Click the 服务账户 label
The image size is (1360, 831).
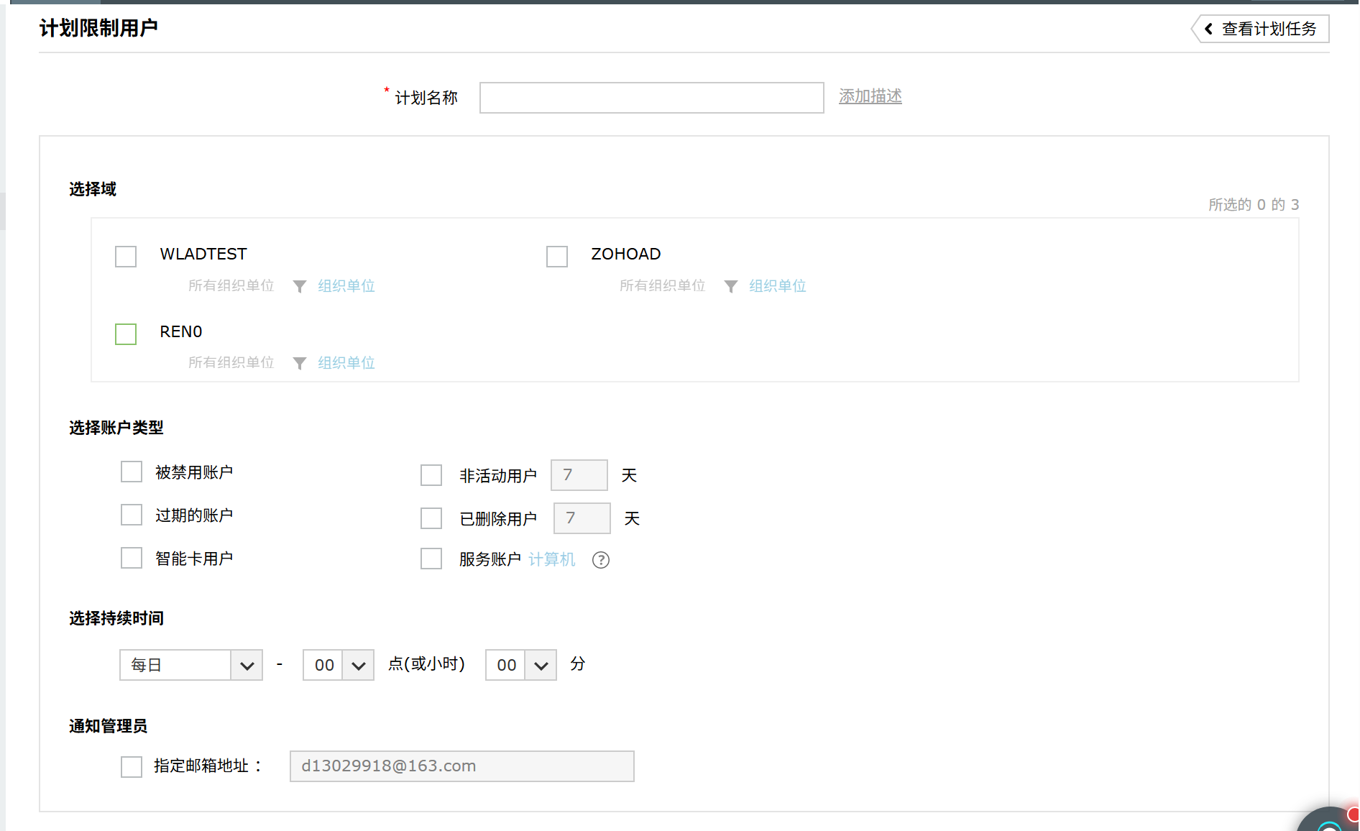coord(490,559)
